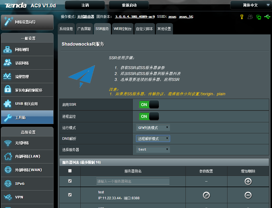
Task: Open 家长电脑控制程序 parental control lock icon
Action: [x=8, y=89]
